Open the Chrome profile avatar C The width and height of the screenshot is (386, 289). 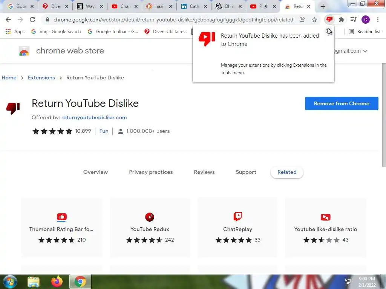(366, 20)
